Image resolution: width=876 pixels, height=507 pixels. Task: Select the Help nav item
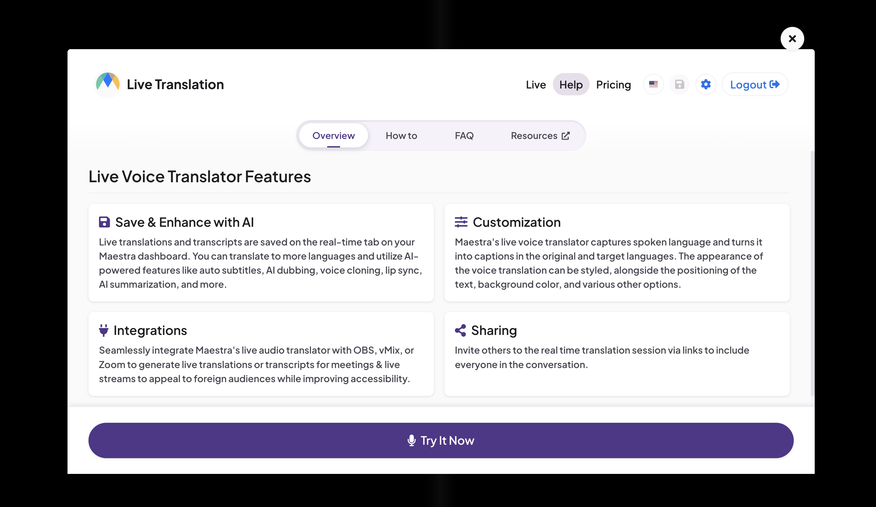(571, 85)
